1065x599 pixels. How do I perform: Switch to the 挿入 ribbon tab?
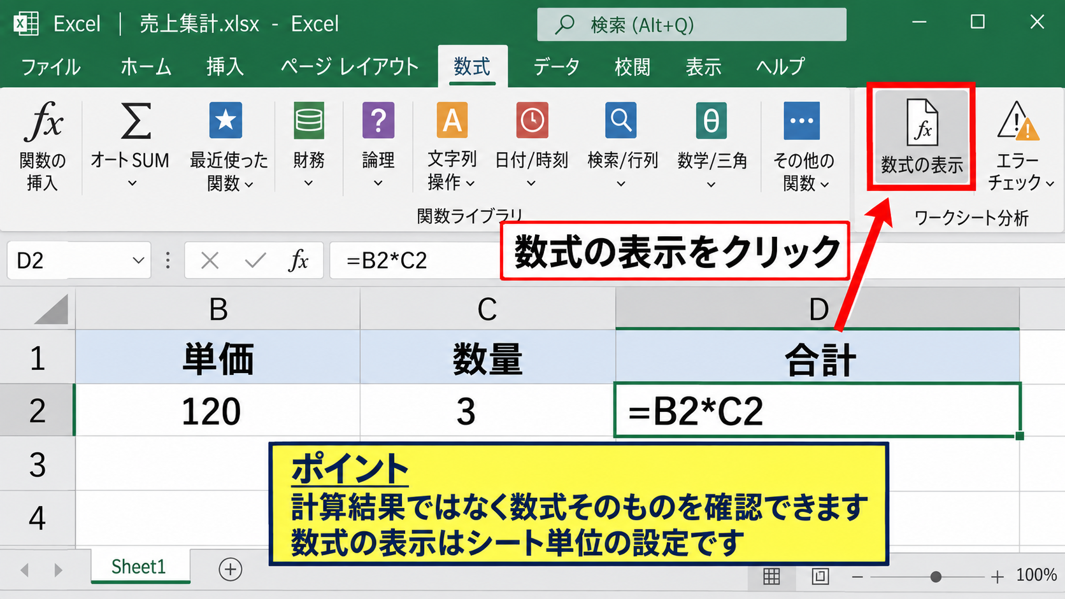(x=225, y=66)
